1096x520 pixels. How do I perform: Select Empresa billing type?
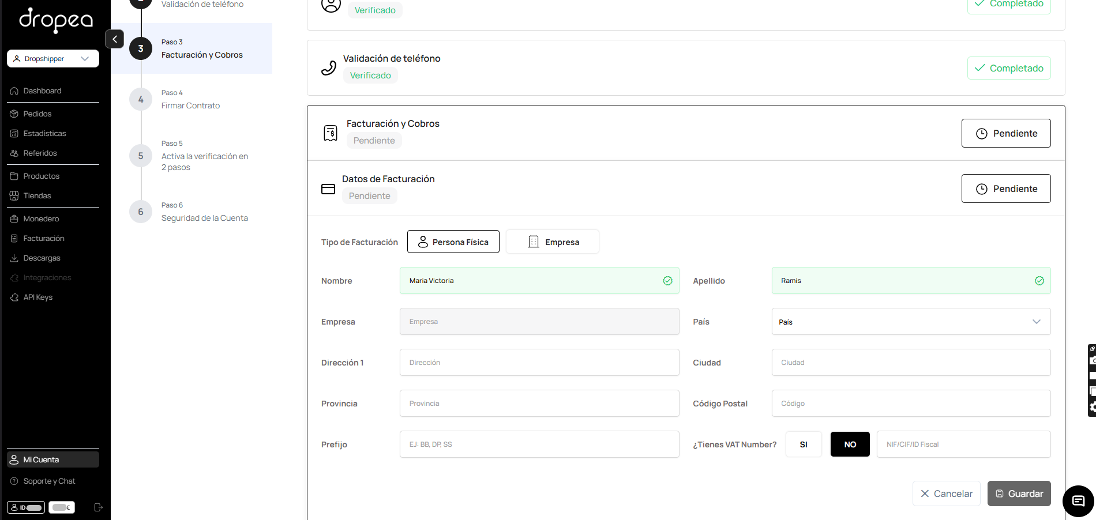[x=553, y=242]
